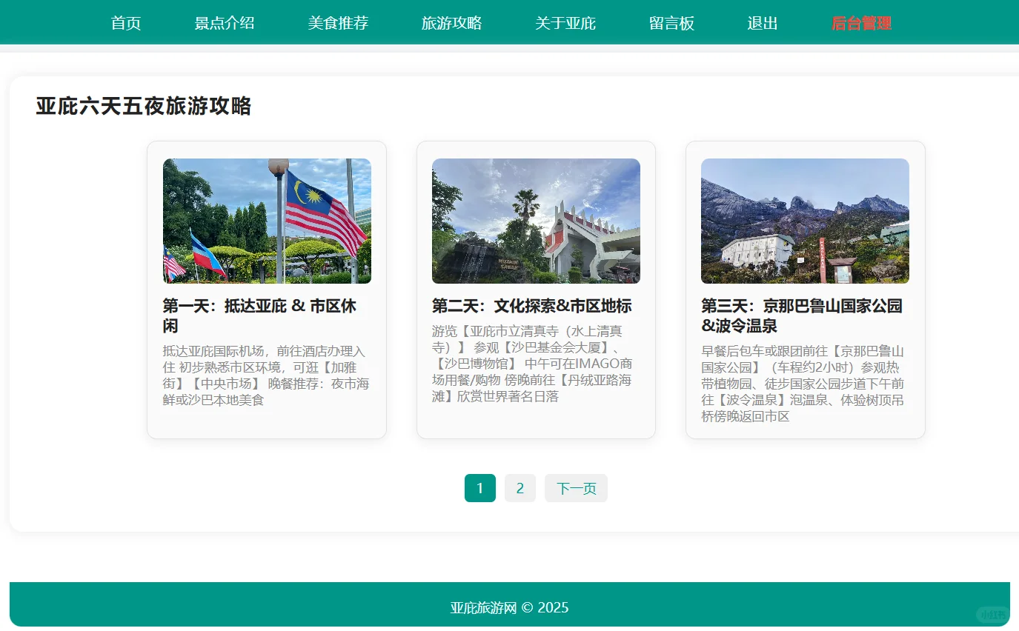Open the 关于亚庇 page from navigation
The image size is (1019, 631).
565,23
